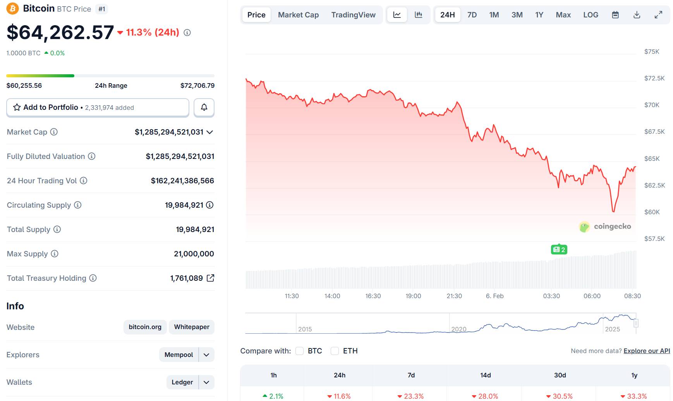Select the 7D timeframe tab
The width and height of the screenshot is (673, 401).
coord(472,15)
